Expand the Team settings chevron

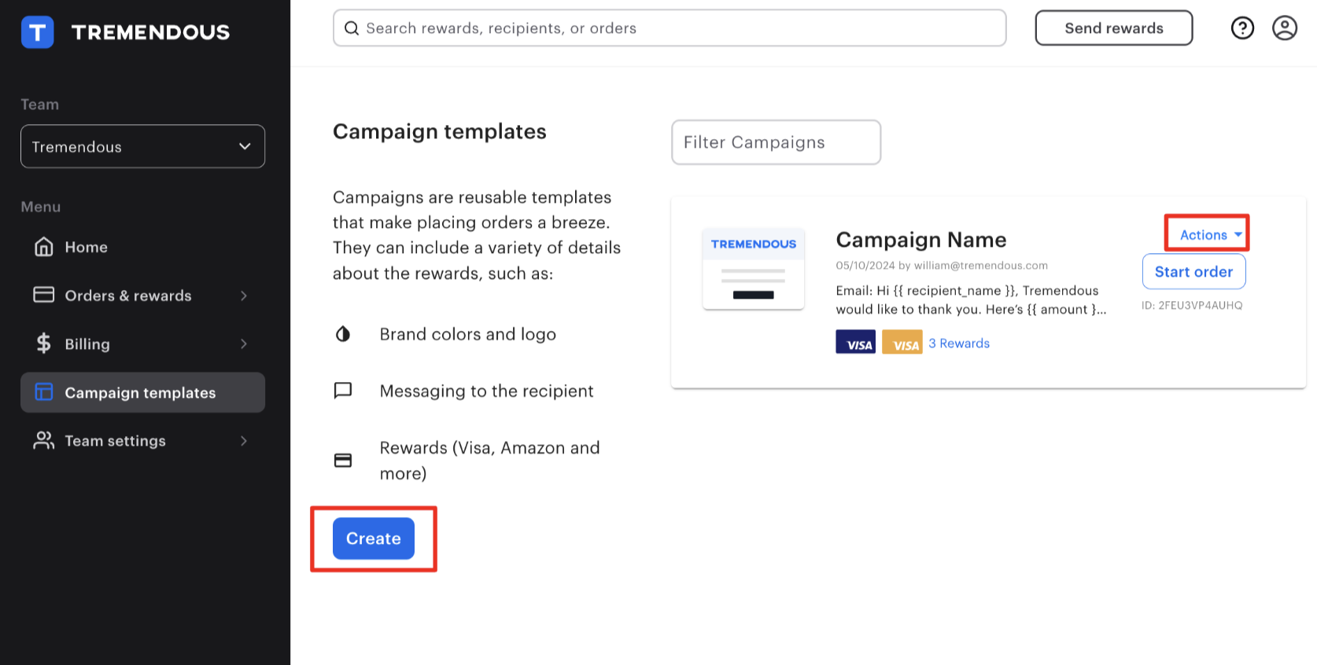coord(244,441)
